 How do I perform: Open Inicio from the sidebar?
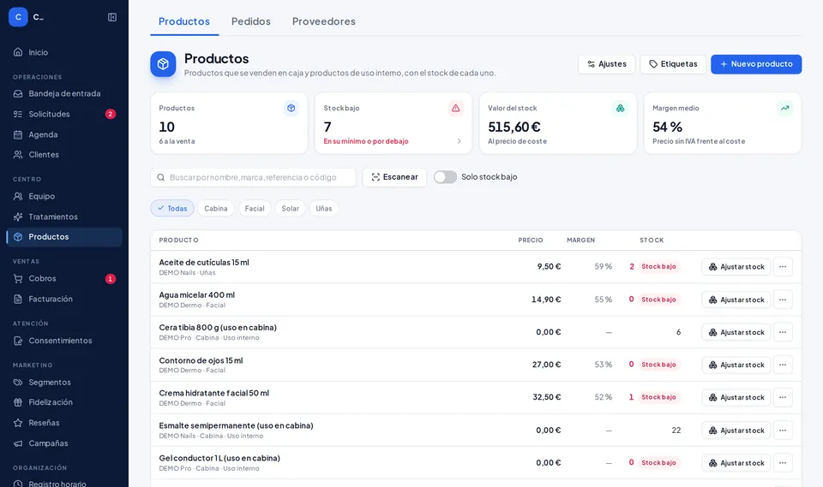(64, 52)
